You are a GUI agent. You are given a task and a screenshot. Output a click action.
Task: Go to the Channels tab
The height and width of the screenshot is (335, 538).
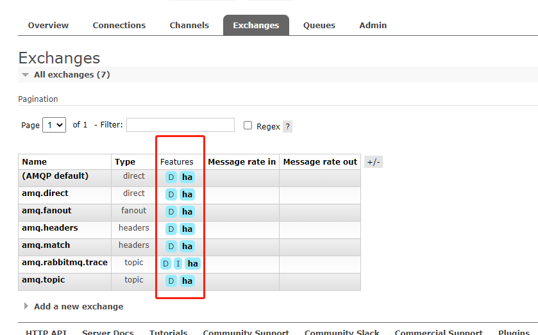[189, 26]
